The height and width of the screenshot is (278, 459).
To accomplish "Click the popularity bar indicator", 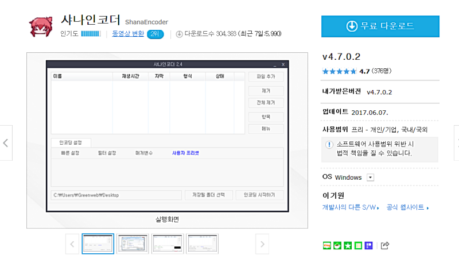I will [91, 34].
